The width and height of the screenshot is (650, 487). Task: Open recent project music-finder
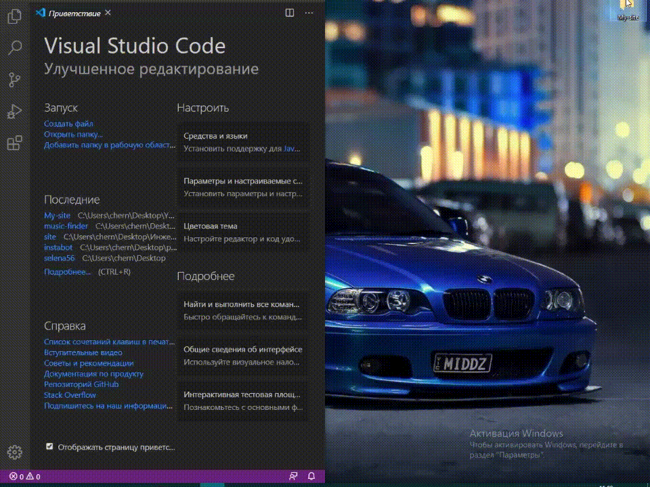tap(66, 226)
